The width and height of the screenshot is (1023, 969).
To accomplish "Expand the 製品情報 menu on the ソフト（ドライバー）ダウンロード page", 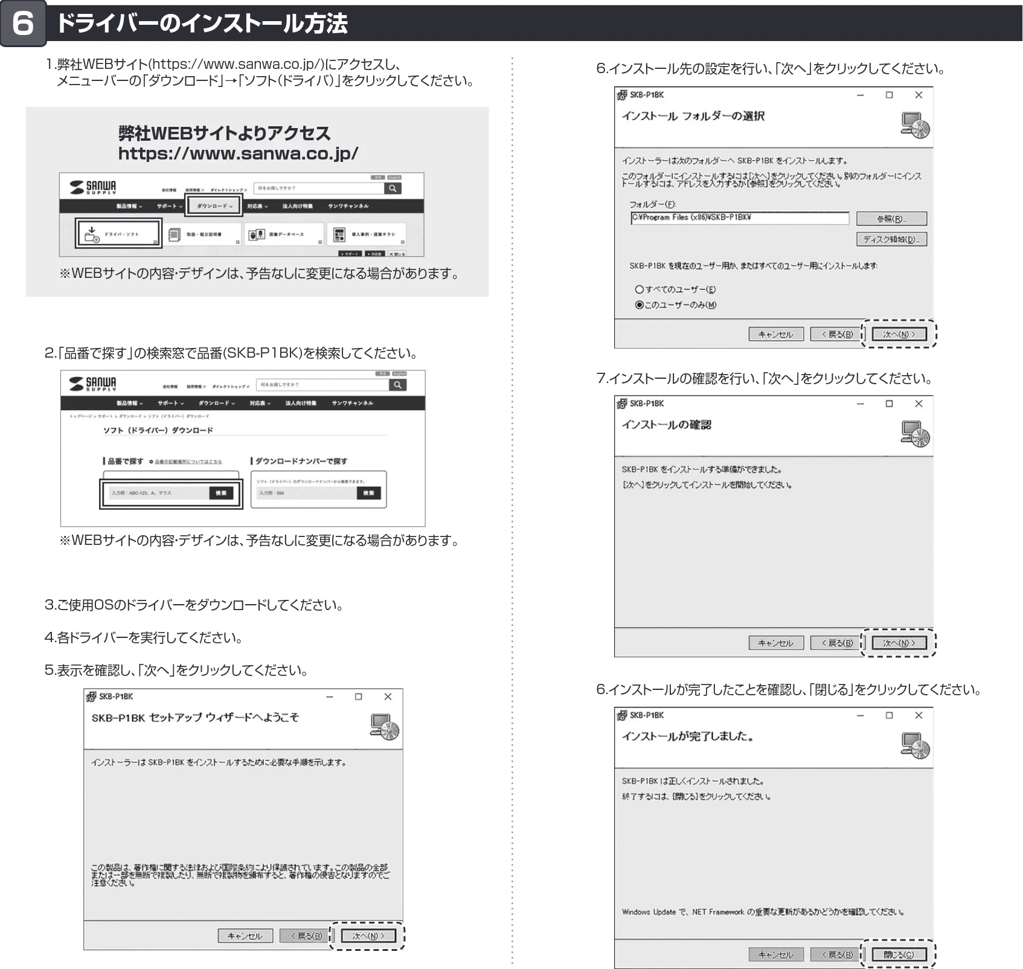I will point(130,403).
